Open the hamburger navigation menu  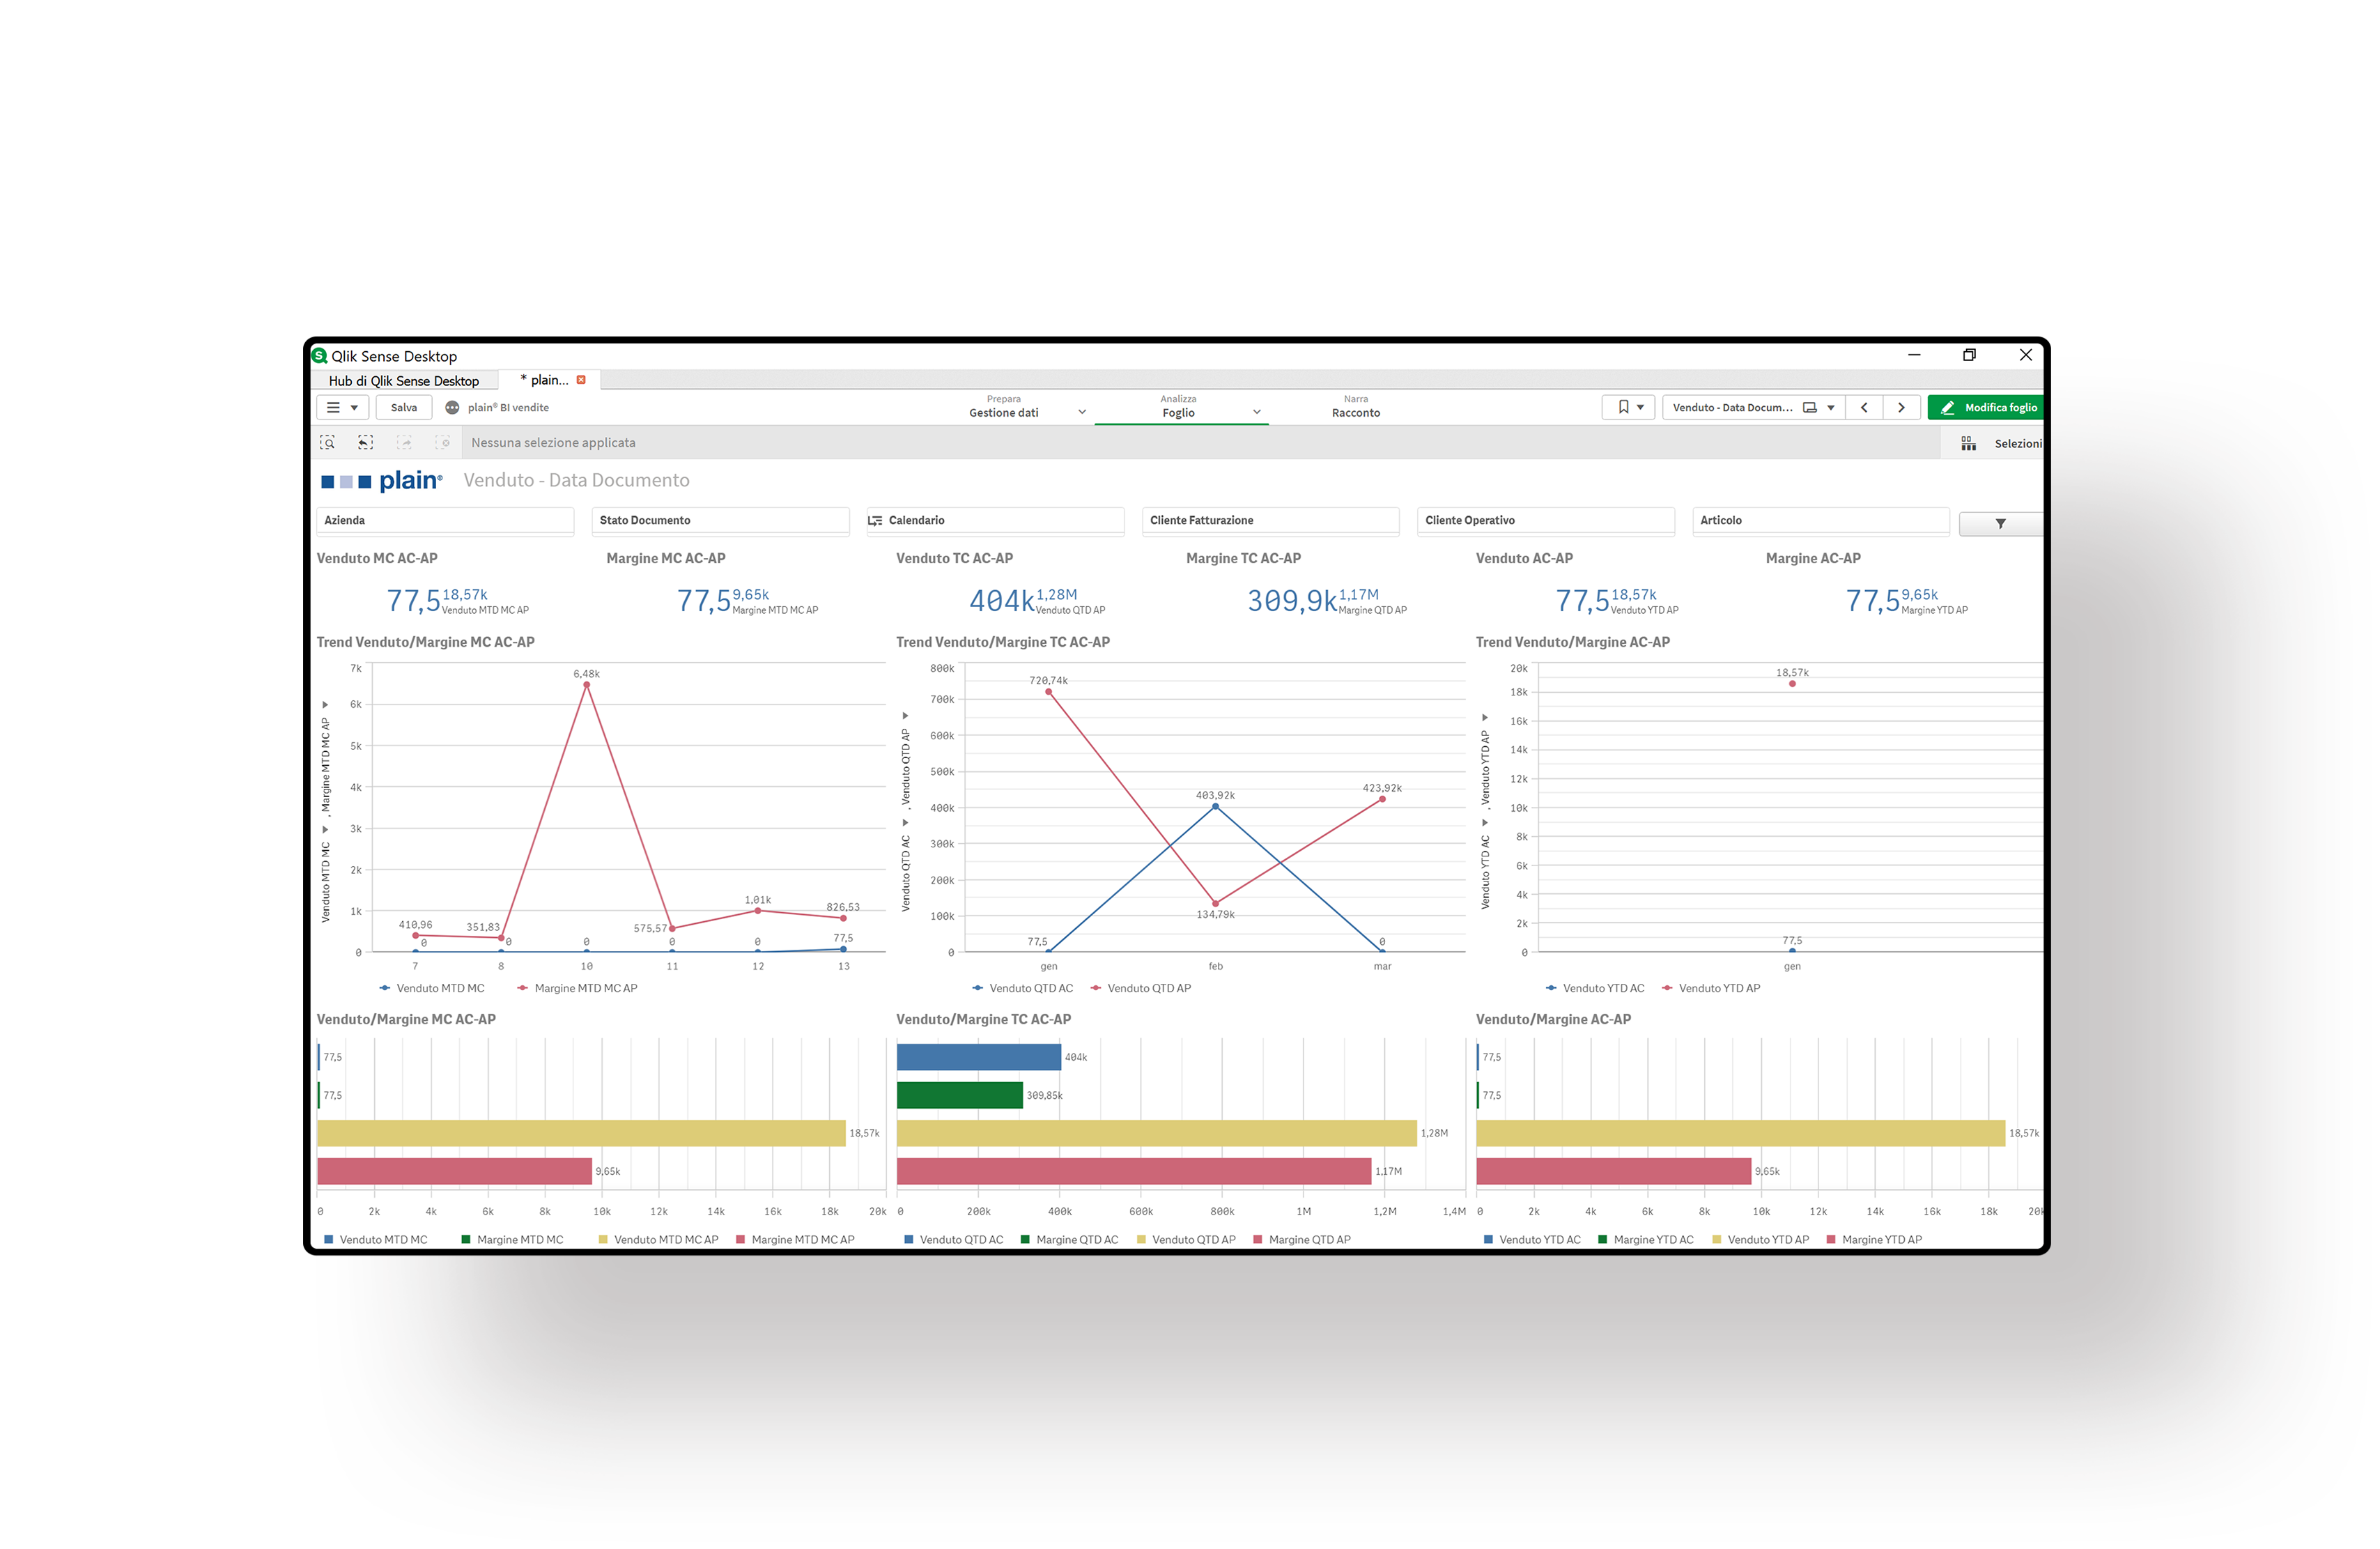[x=342, y=408]
